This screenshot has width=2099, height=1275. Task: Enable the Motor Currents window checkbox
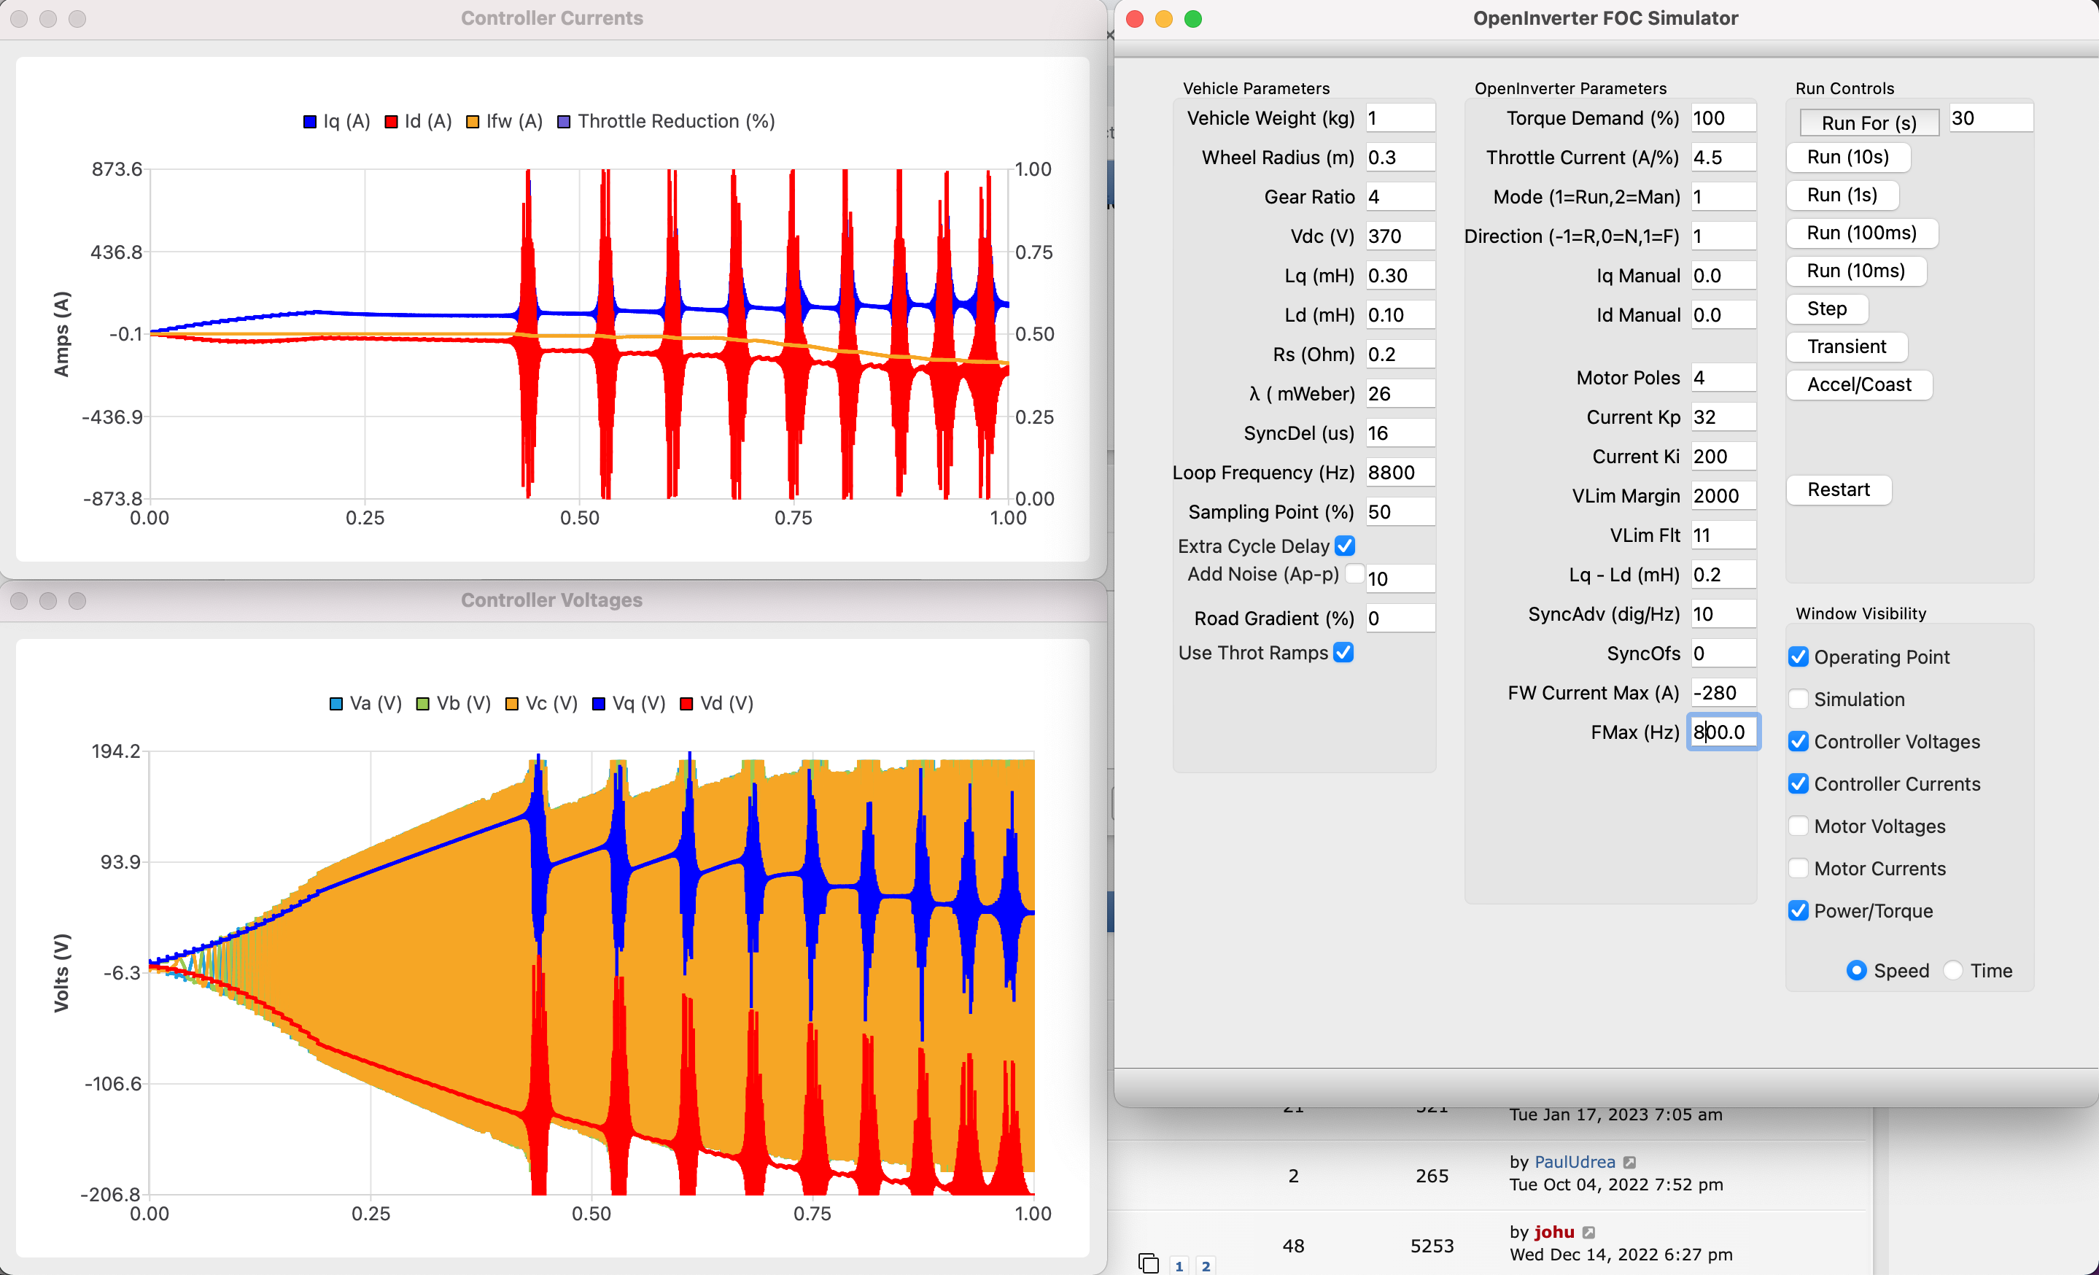(x=1799, y=869)
